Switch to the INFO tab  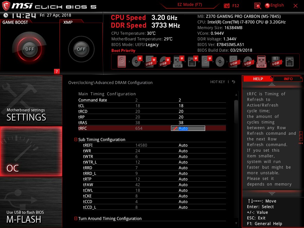coord(288,79)
